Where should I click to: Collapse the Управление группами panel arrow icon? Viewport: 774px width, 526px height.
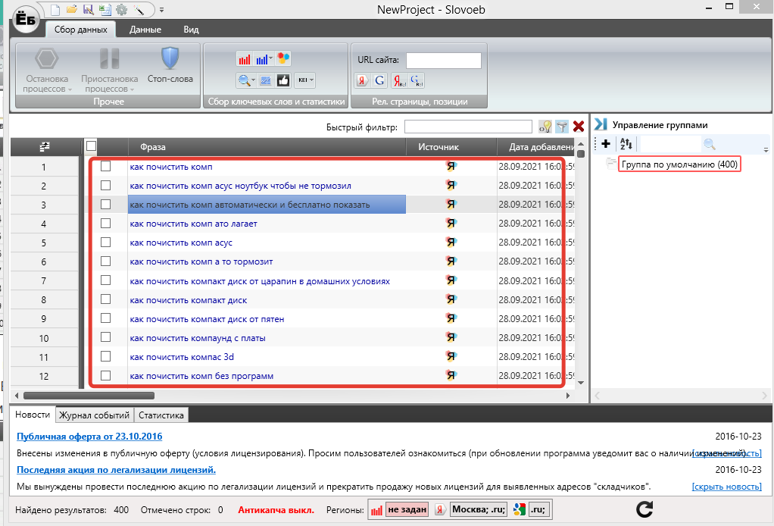tap(601, 124)
